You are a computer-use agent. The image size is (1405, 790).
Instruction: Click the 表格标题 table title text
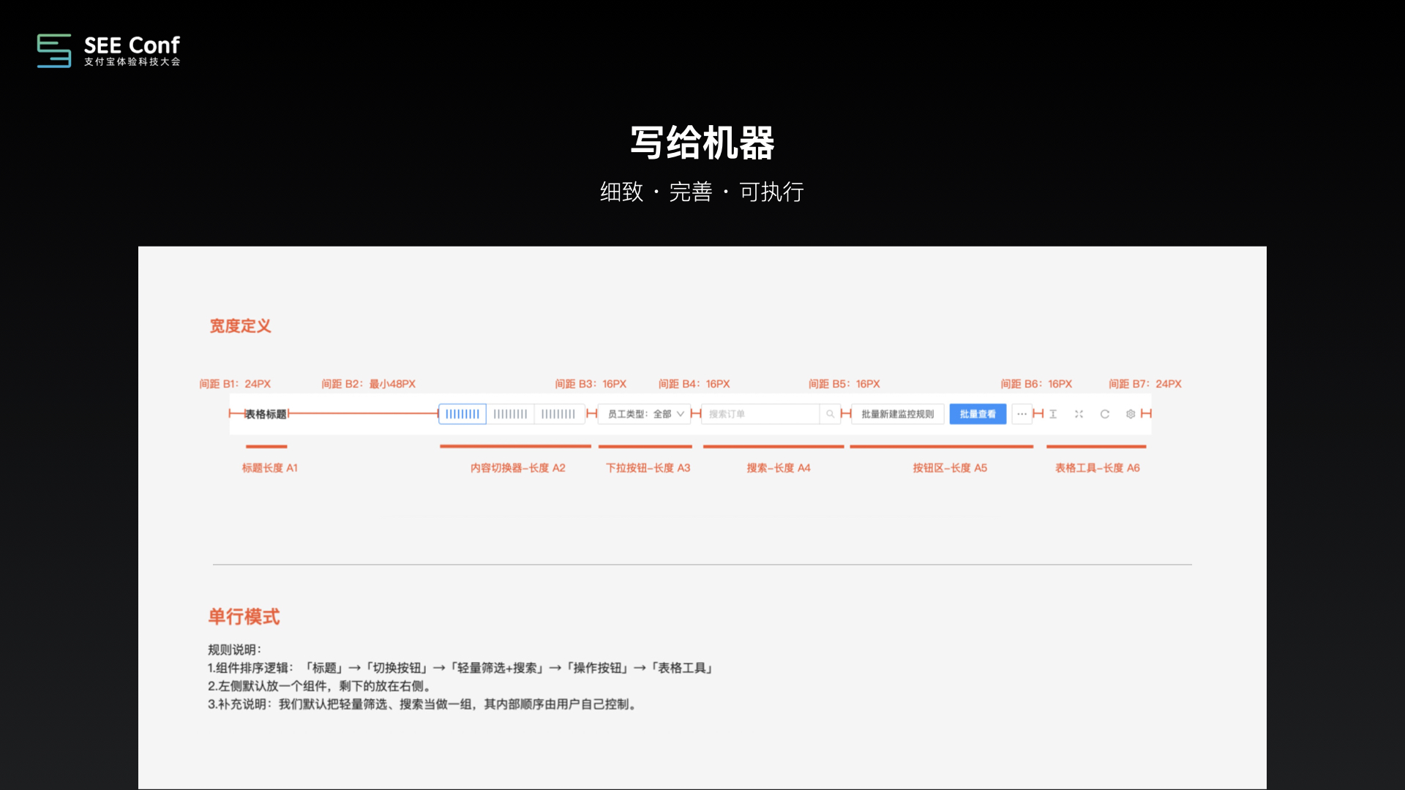pyautogui.click(x=266, y=414)
